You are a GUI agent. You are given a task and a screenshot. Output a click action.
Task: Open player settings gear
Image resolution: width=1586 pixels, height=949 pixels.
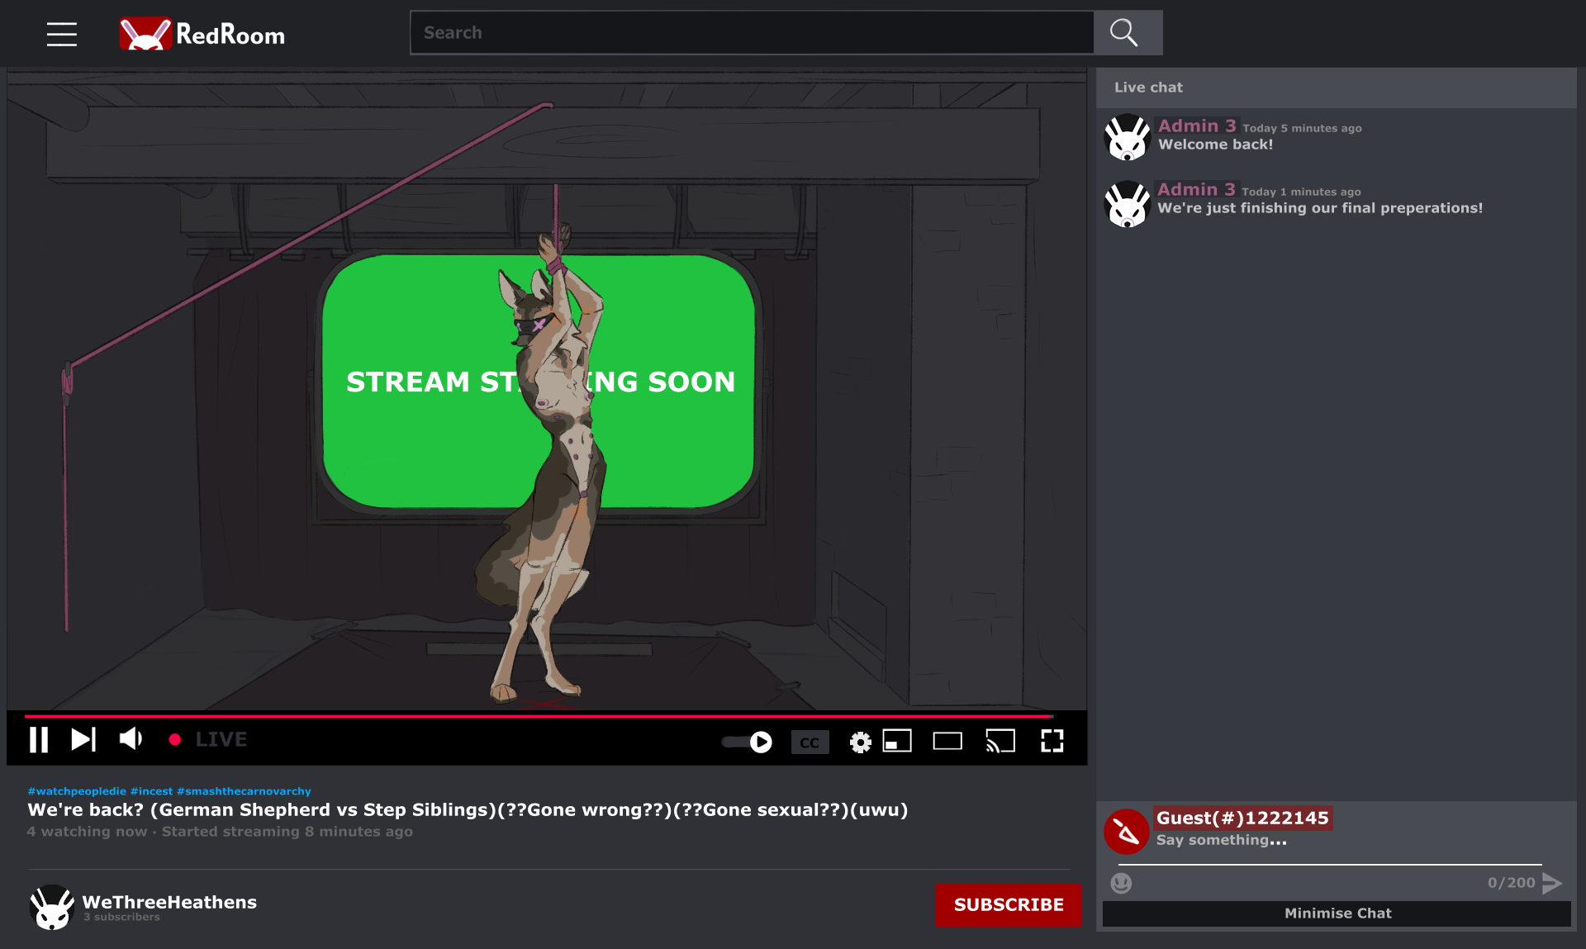tap(860, 742)
